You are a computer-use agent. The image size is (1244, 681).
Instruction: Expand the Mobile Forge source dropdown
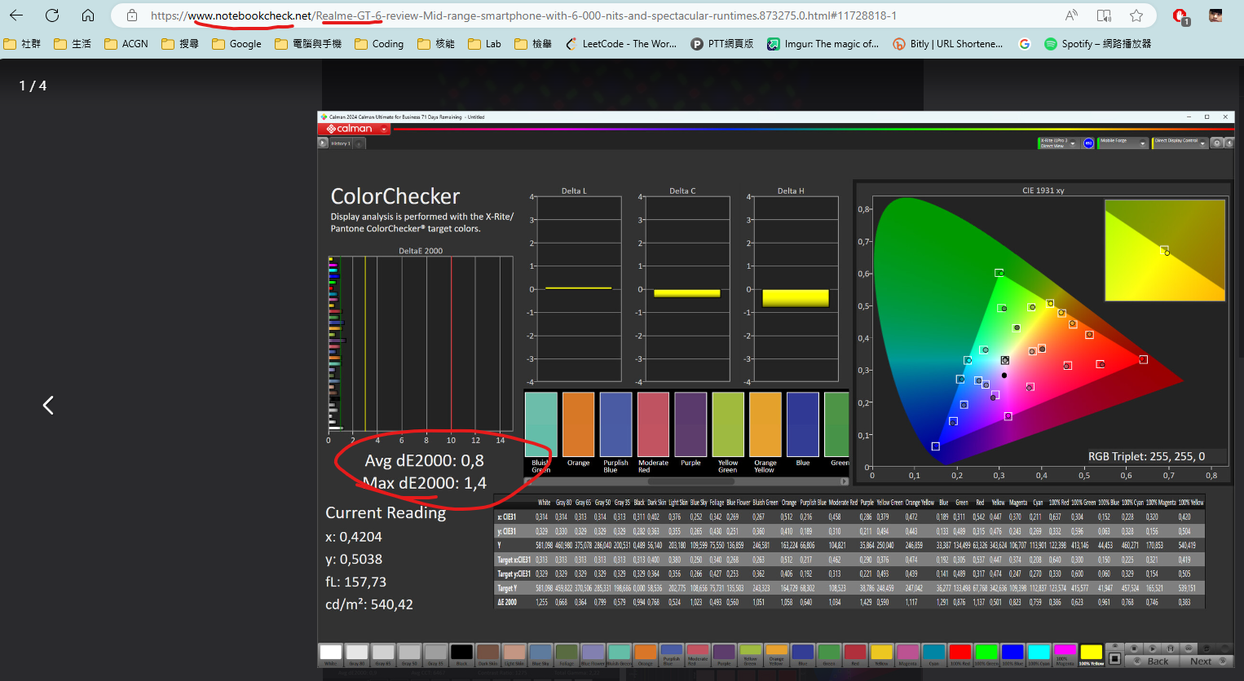(x=1143, y=143)
